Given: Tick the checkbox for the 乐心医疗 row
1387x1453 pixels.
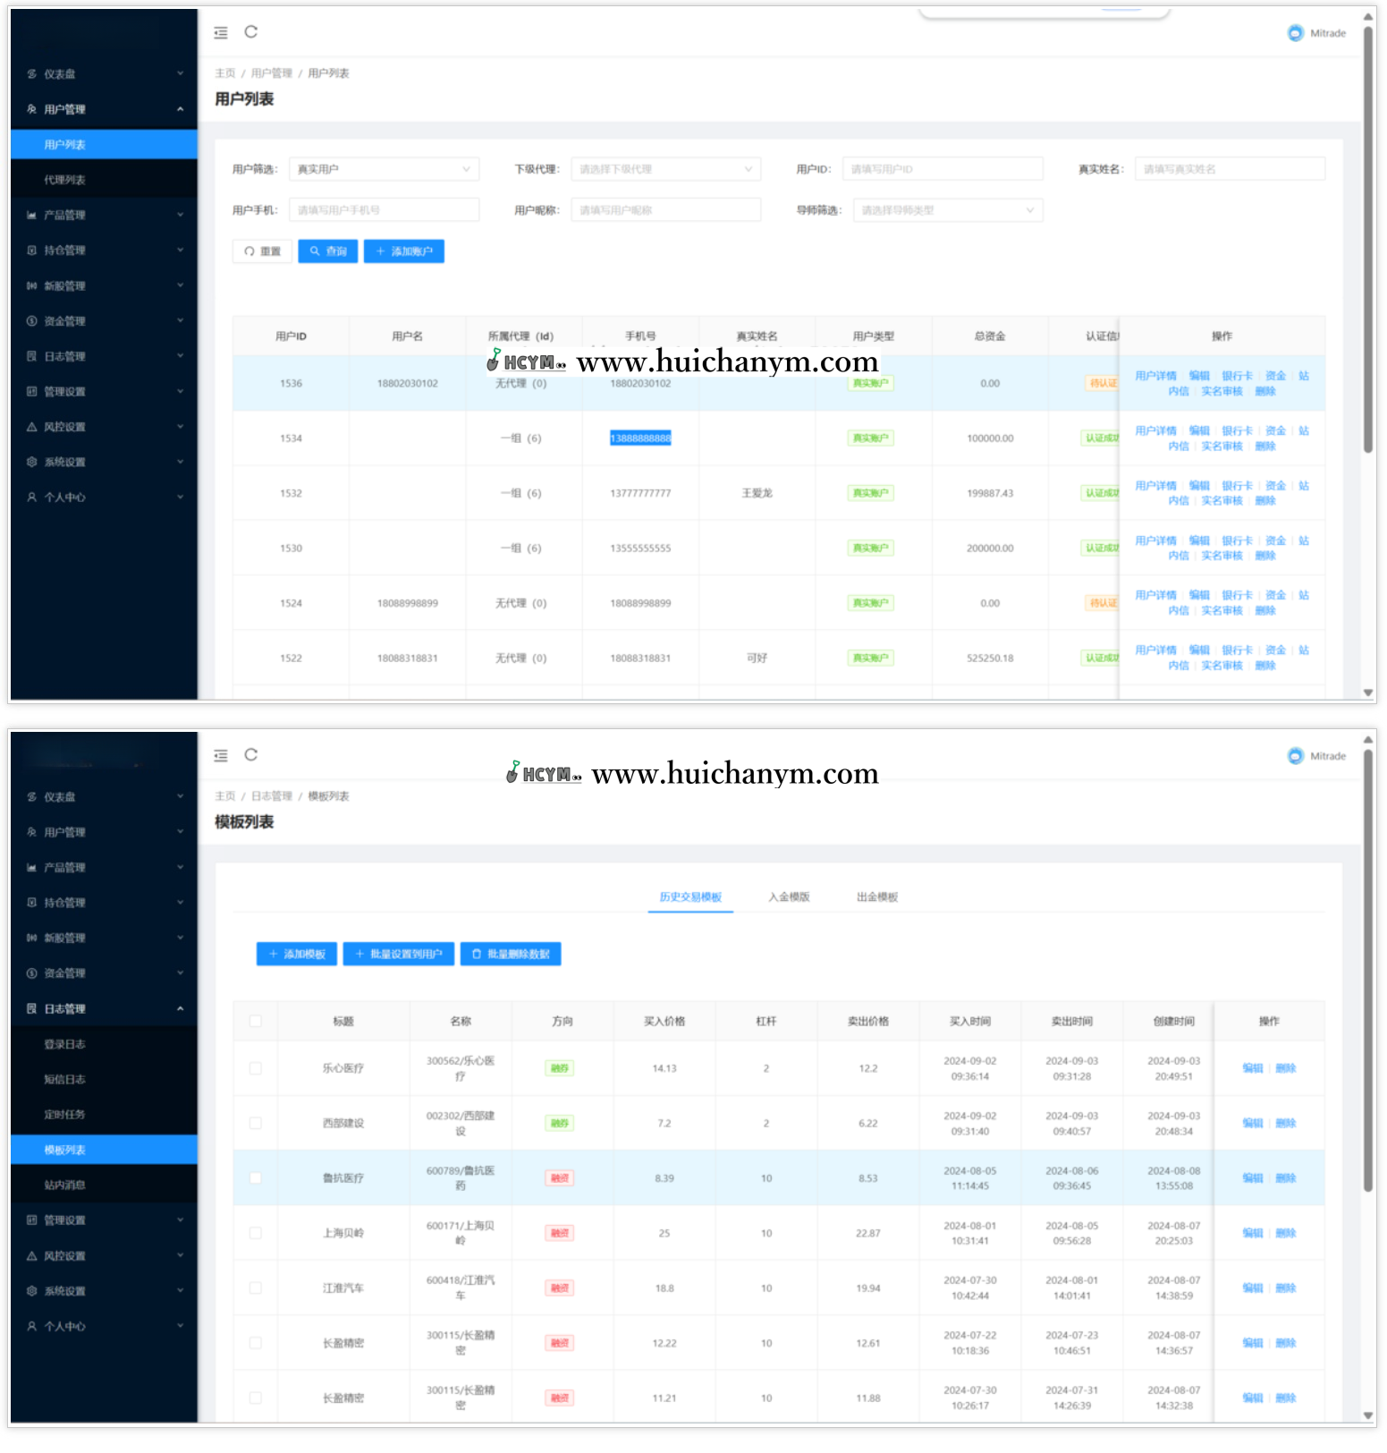Looking at the screenshot, I should 256,1068.
